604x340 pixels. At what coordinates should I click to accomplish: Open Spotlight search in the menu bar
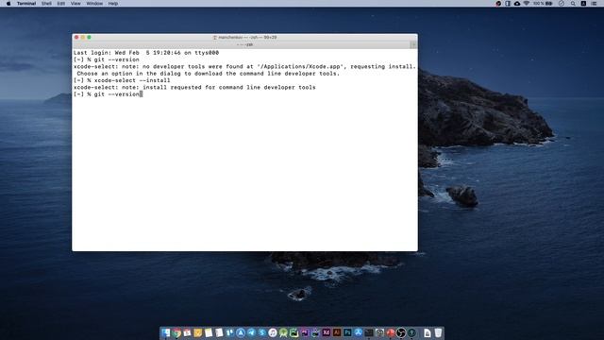[x=573, y=4]
